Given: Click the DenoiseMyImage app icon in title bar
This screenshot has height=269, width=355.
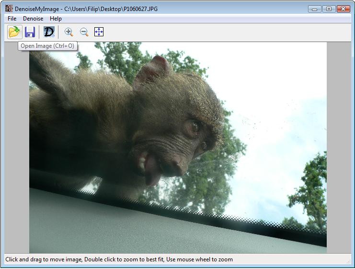Looking at the screenshot, I should pyautogui.click(x=9, y=9).
